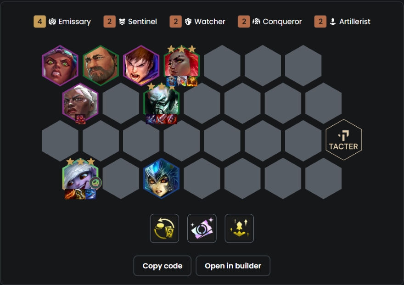Click the Artillerist trait icon
Viewport: 404px width, 285px height.
333,22
